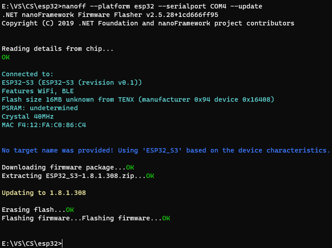
Task: Click the Downloading firmware package line
Action: pyautogui.click(x=68, y=167)
